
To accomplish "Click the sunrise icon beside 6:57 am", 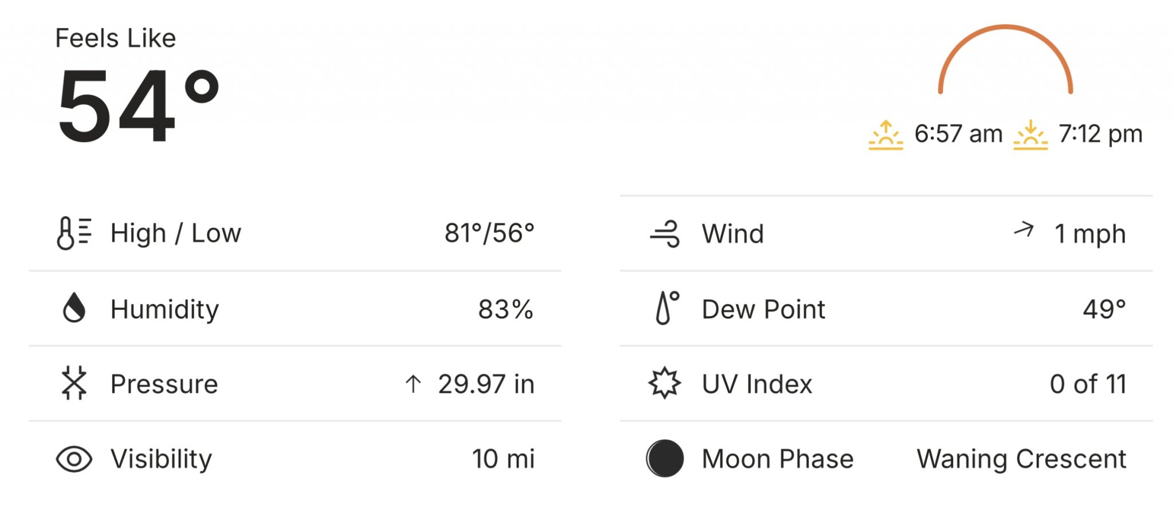I will click(x=885, y=135).
